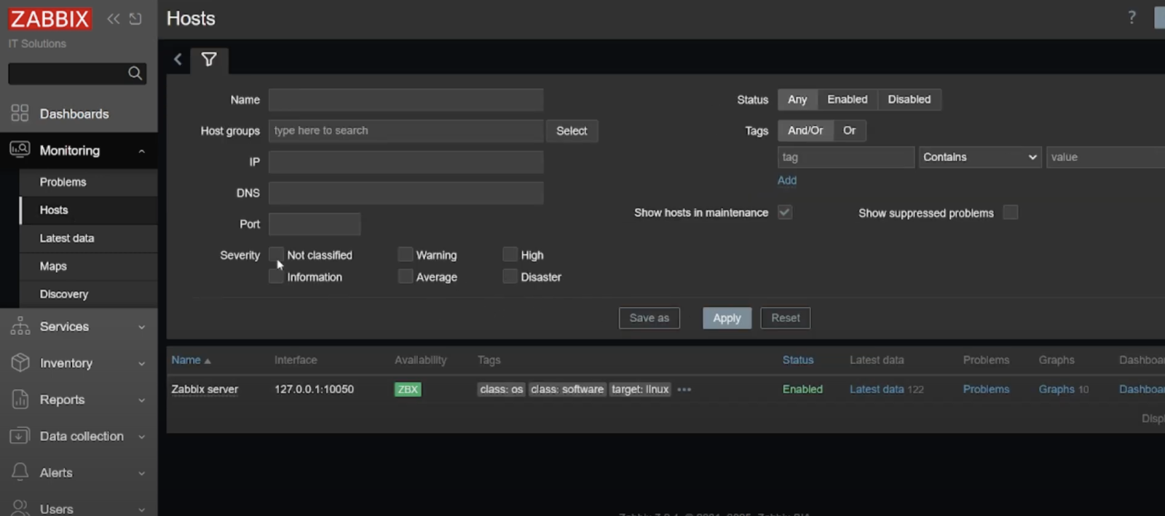Open Problems under Monitoring
Viewport: 1165px width, 516px height.
pos(63,182)
